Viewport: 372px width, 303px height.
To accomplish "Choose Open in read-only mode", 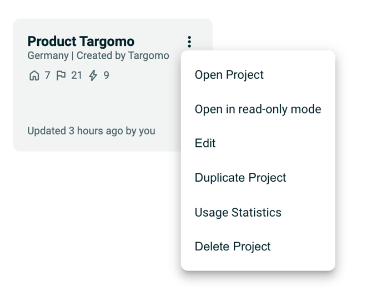I will point(258,109).
